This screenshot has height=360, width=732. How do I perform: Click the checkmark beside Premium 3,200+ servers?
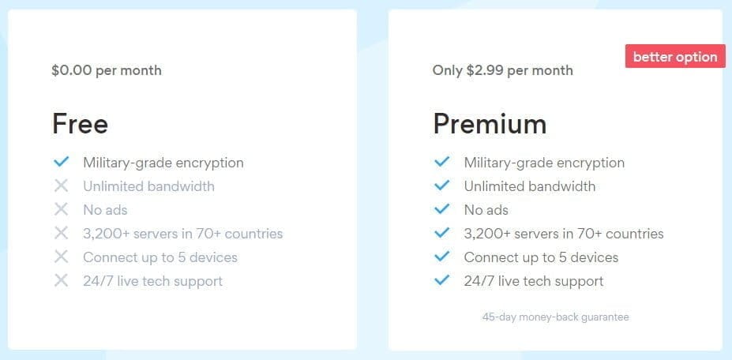tap(442, 234)
